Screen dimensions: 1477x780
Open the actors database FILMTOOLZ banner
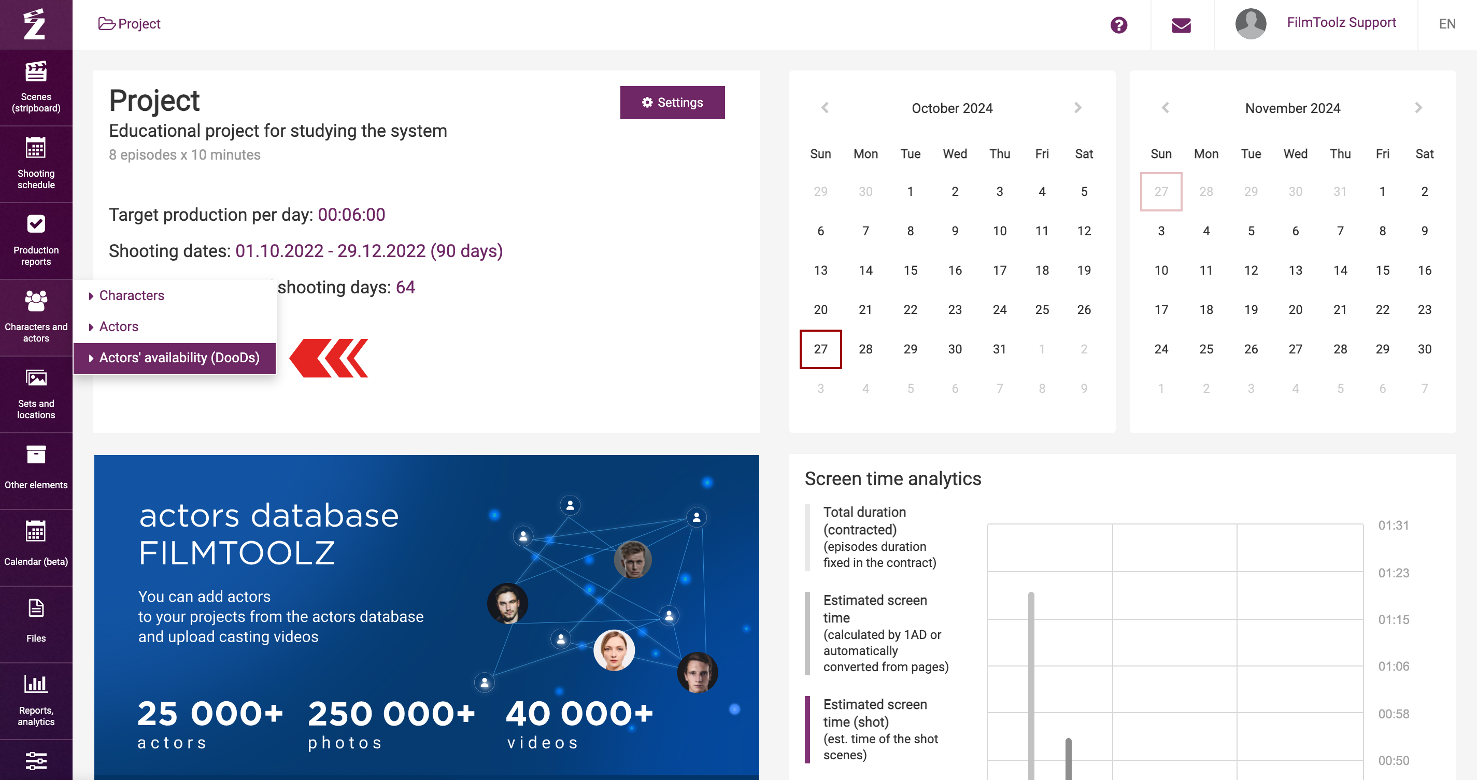pyautogui.click(x=427, y=617)
